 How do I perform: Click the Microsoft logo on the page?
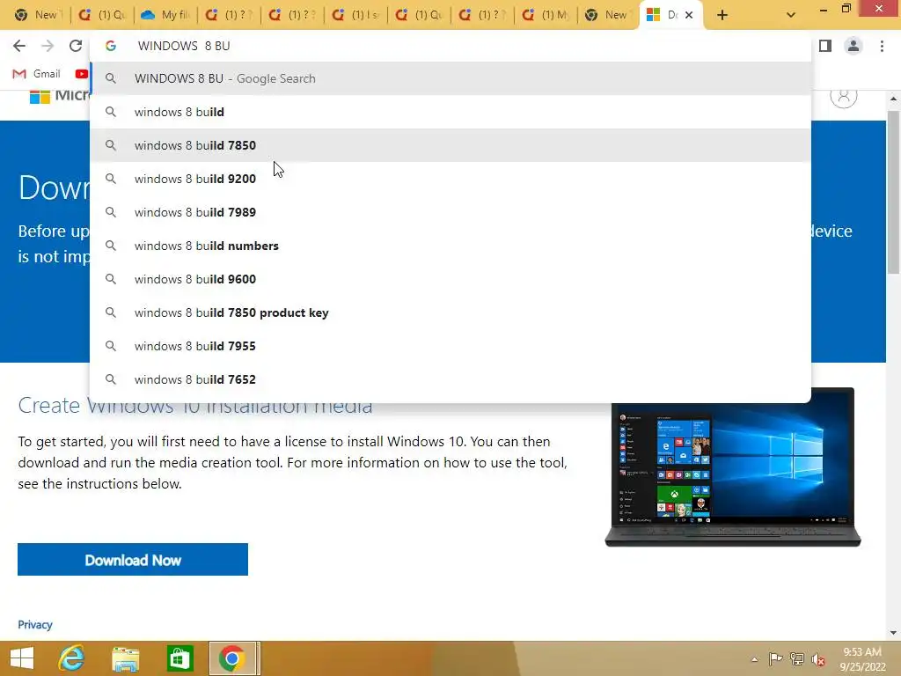coord(61,95)
